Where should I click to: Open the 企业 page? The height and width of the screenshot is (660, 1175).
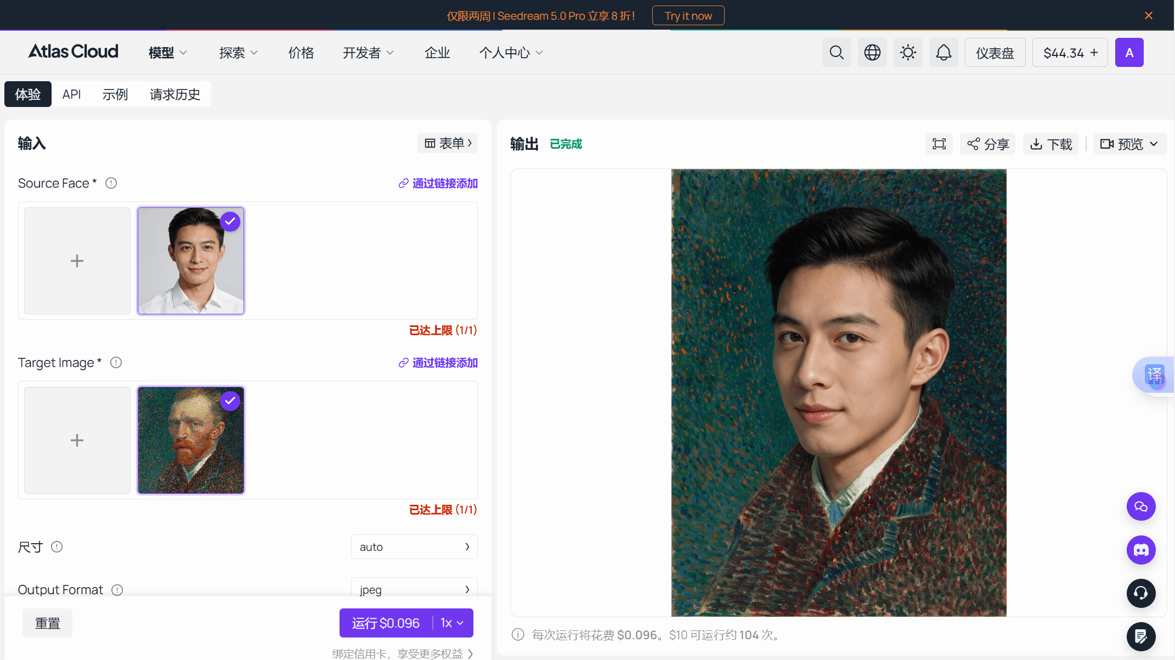point(437,53)
